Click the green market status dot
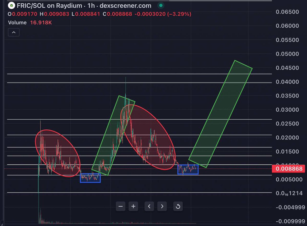 [x=160, y=5]
